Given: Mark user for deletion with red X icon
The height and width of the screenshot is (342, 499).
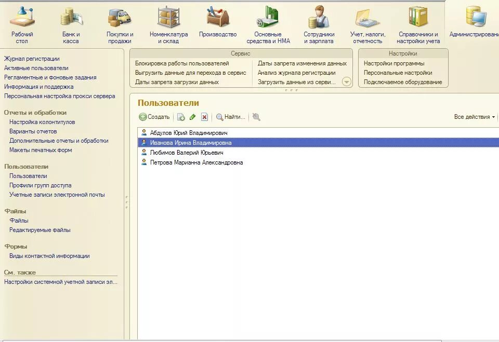Looking at the screenshot, I should click(x=204, y=117).
